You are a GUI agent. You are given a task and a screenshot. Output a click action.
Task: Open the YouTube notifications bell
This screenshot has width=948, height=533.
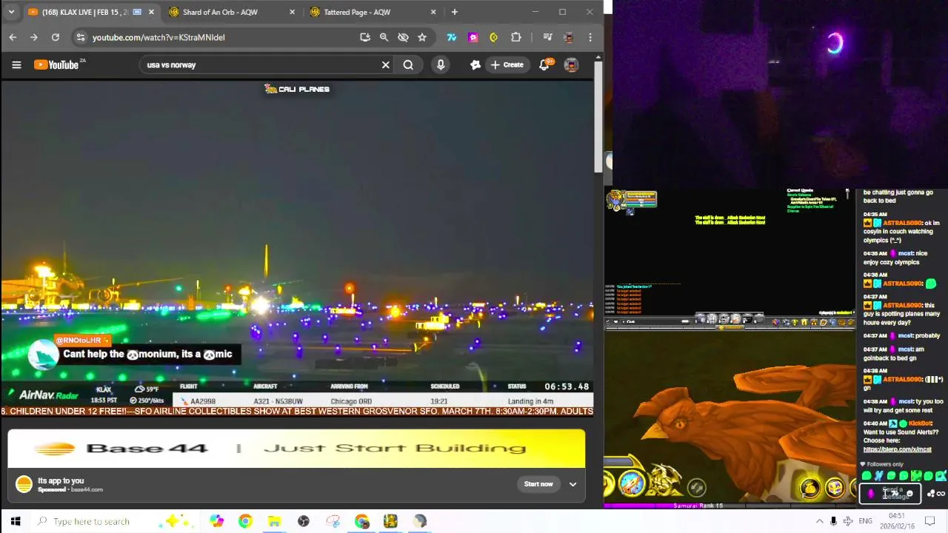pos(544,65)
